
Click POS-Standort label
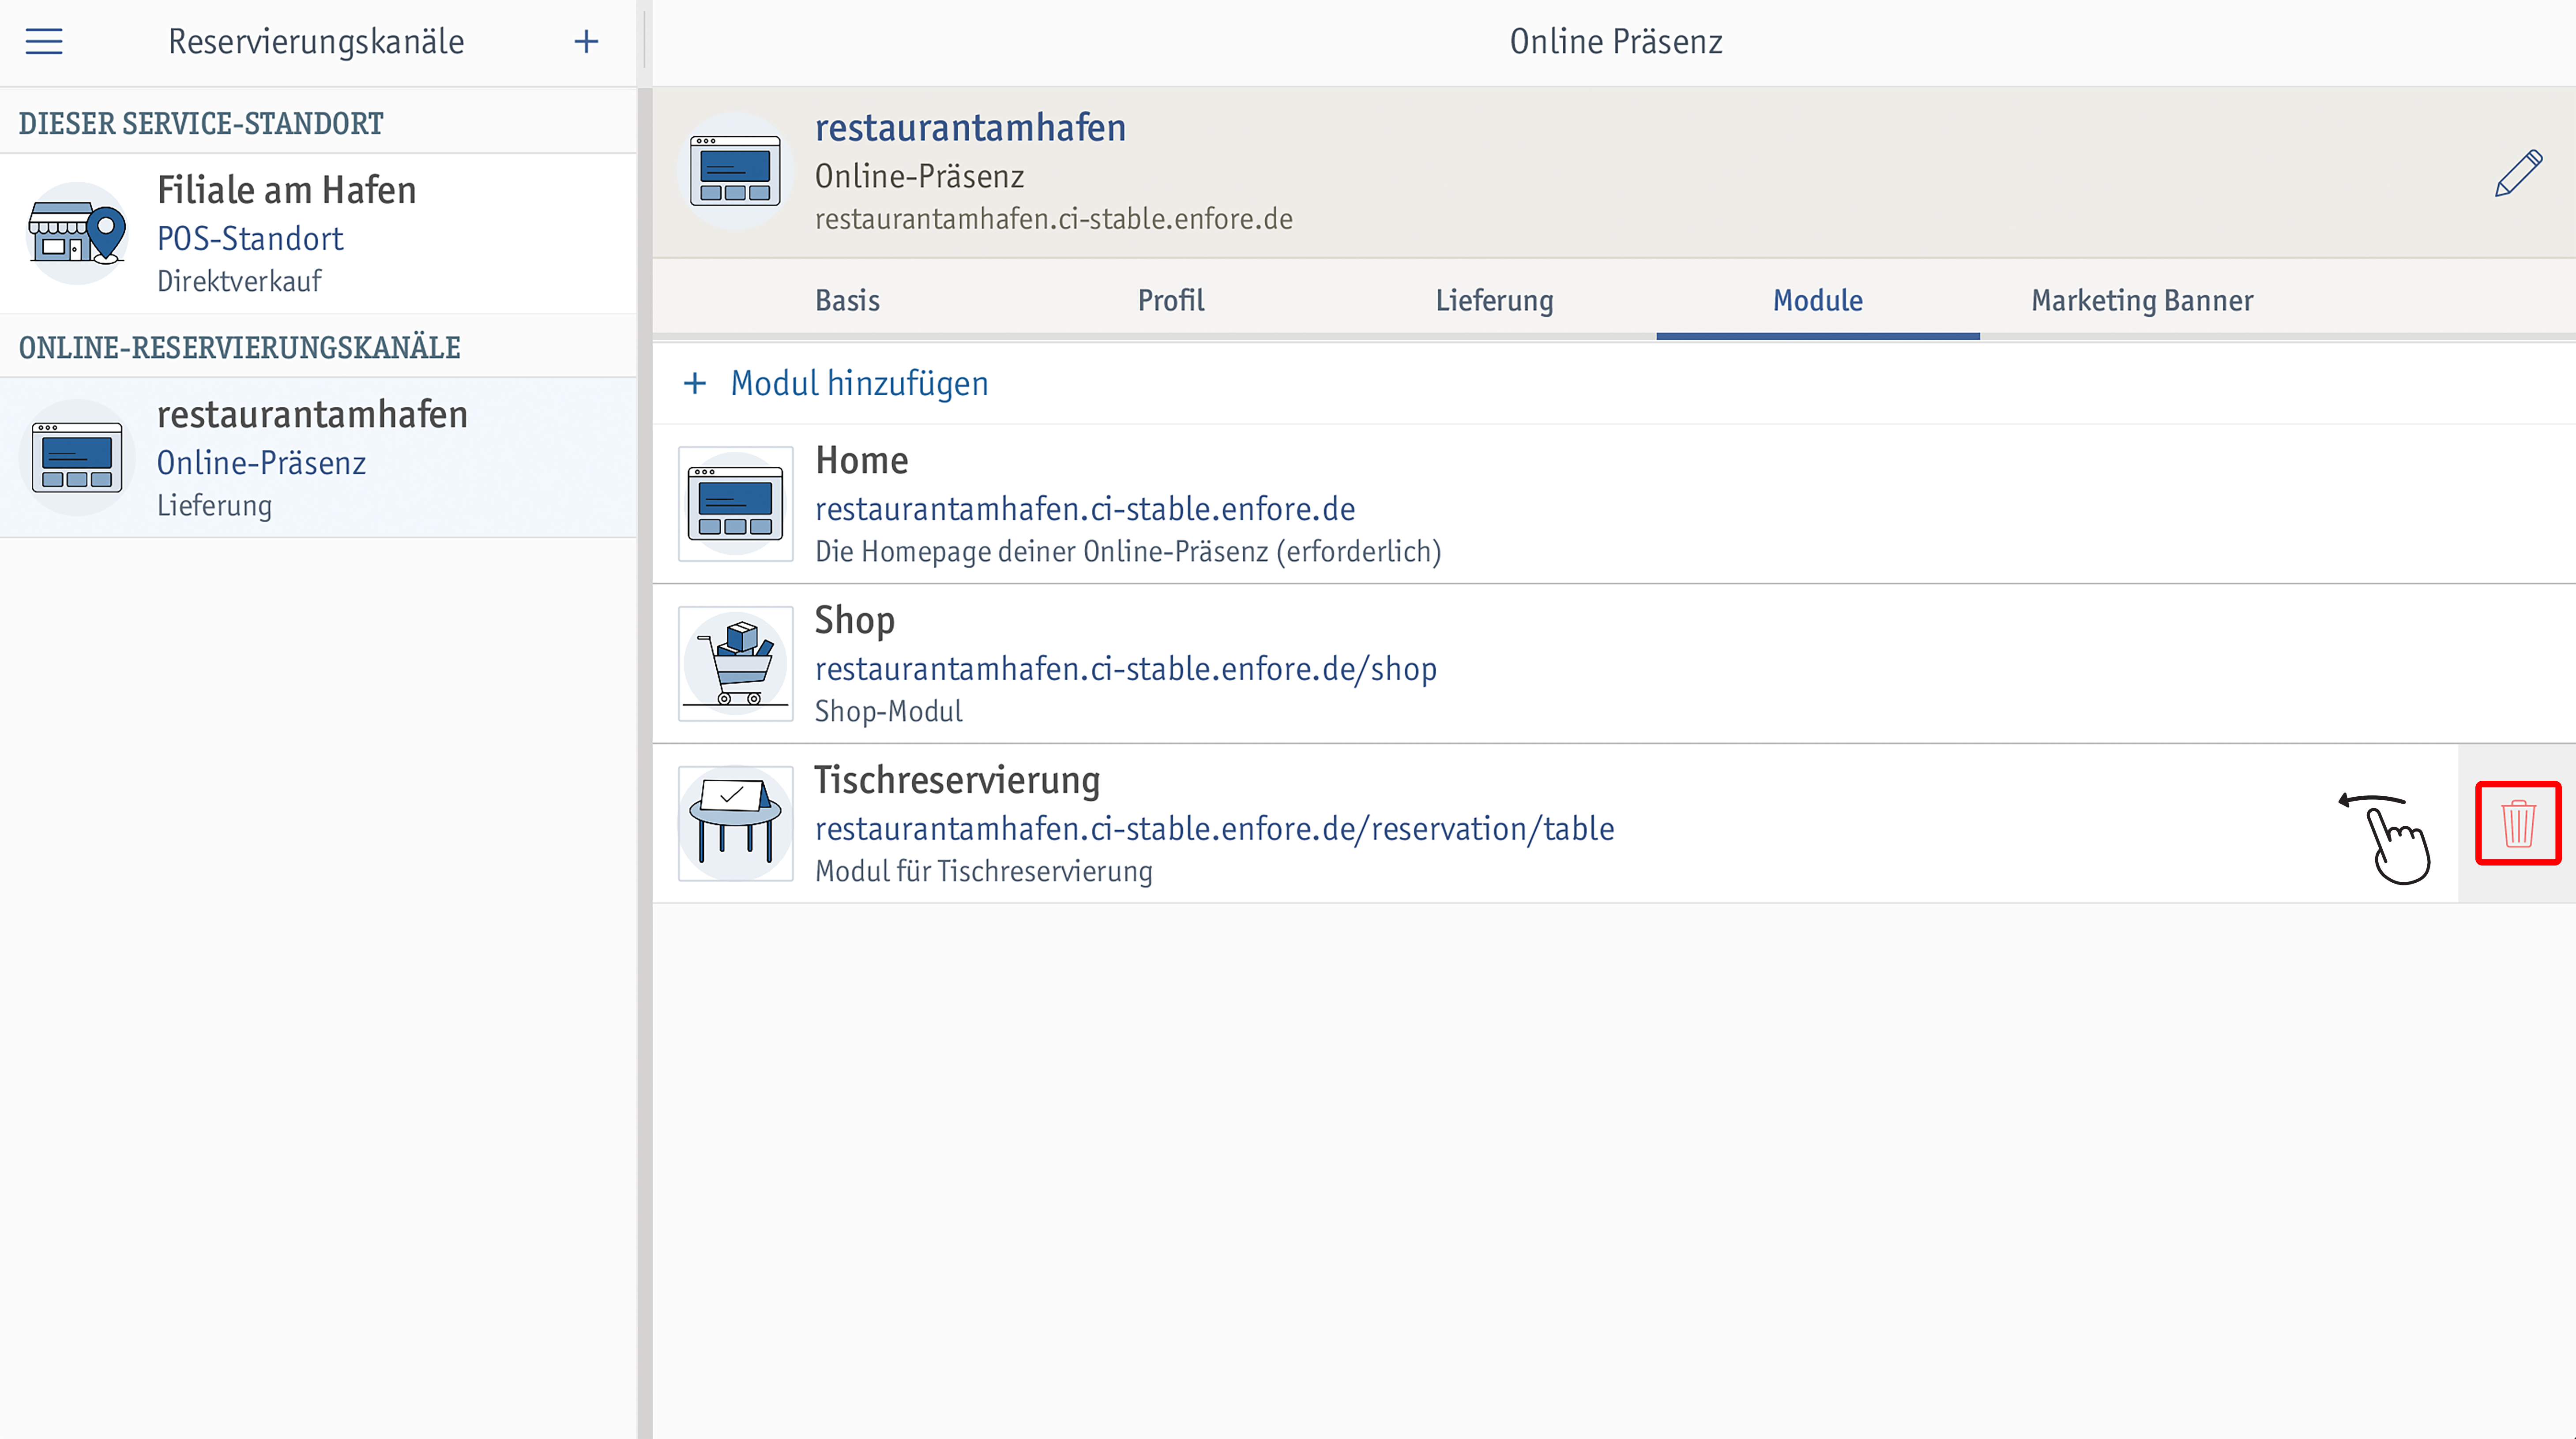250,238
